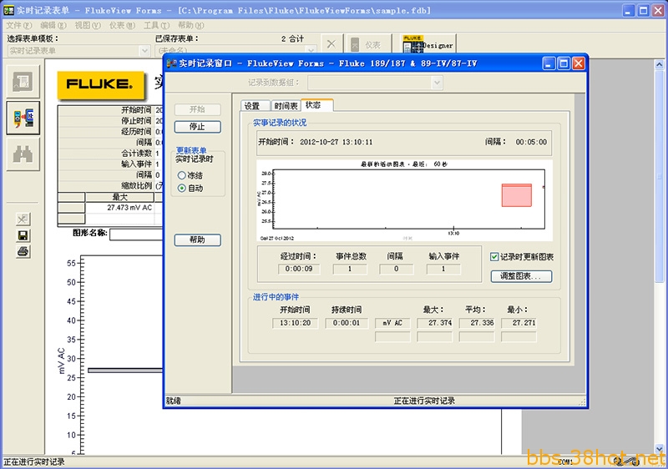
Task: Click the binoculars search icon
Action: pyautogui.click(x=23, y=154)
